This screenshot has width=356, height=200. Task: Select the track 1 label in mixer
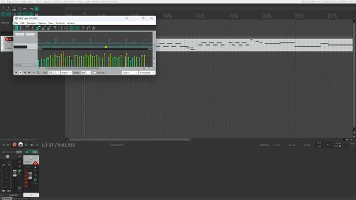[31, 195]
